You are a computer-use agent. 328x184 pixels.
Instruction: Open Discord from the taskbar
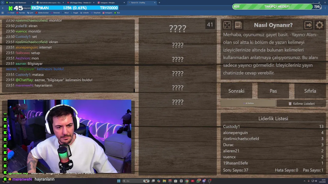point(204,181)
